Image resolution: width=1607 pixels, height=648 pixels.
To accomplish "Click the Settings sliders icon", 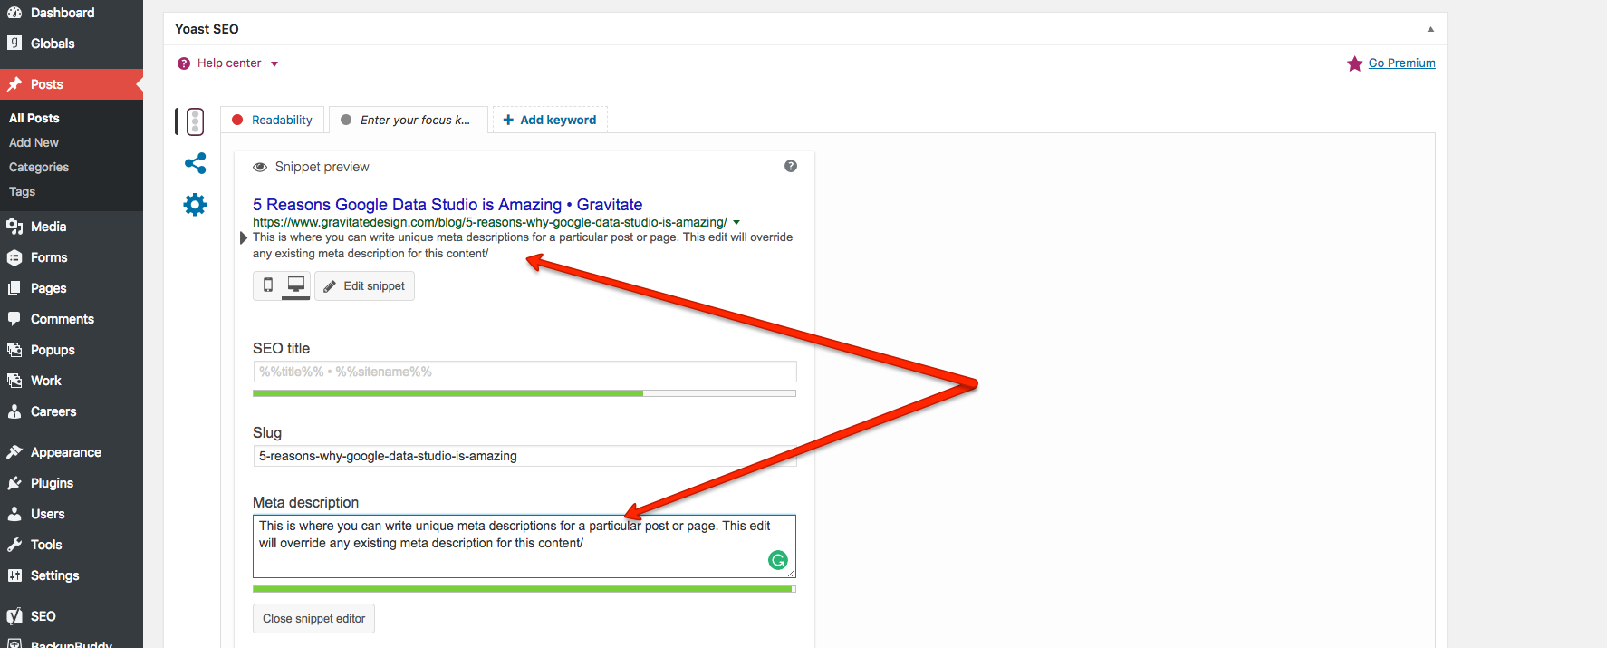I will click(x=14, y=575).
